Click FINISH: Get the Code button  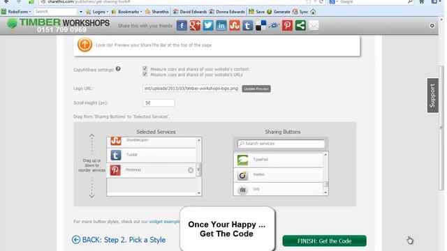[324, 241]
